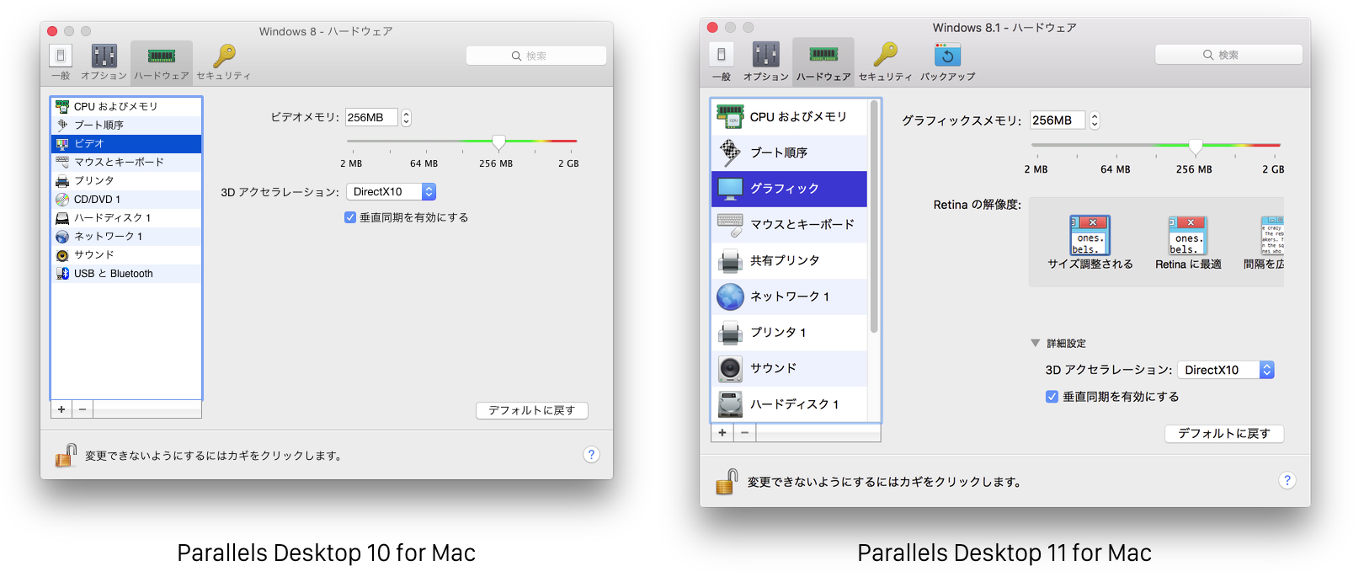Select ネットワーク 1 in Windows 8.1 hardware list
The width and height of the screenshot is (1364, 577).
point(790,297)
